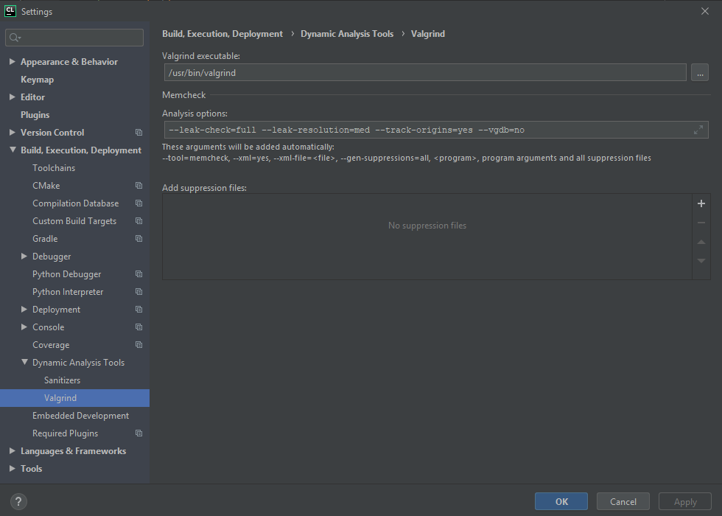Click the CLion logo icon in title bar
The width and height of the screenshot is (722, 516).
[x=10, y=11]
